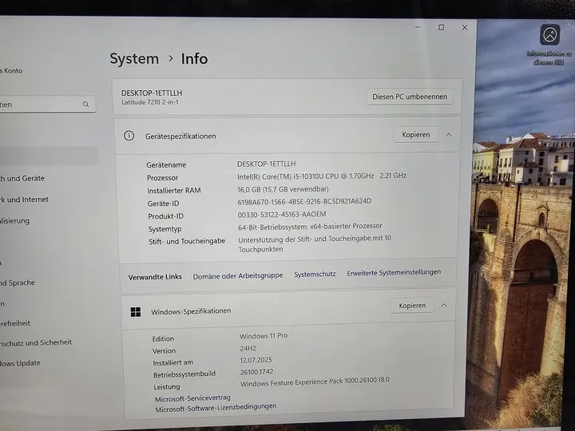
Task: Copy device specifications with Kopieren button
Action: pyautogui.click(x=415, y=135)
